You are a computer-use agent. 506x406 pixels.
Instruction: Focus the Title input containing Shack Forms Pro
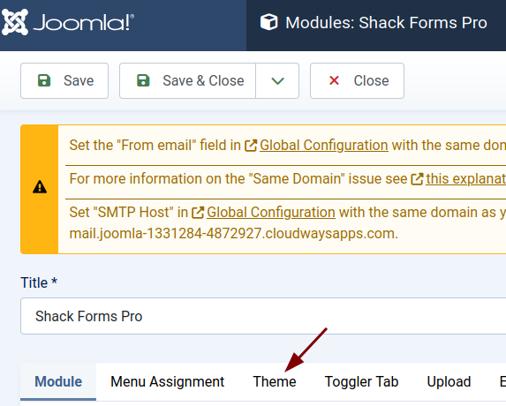(263, 316)
